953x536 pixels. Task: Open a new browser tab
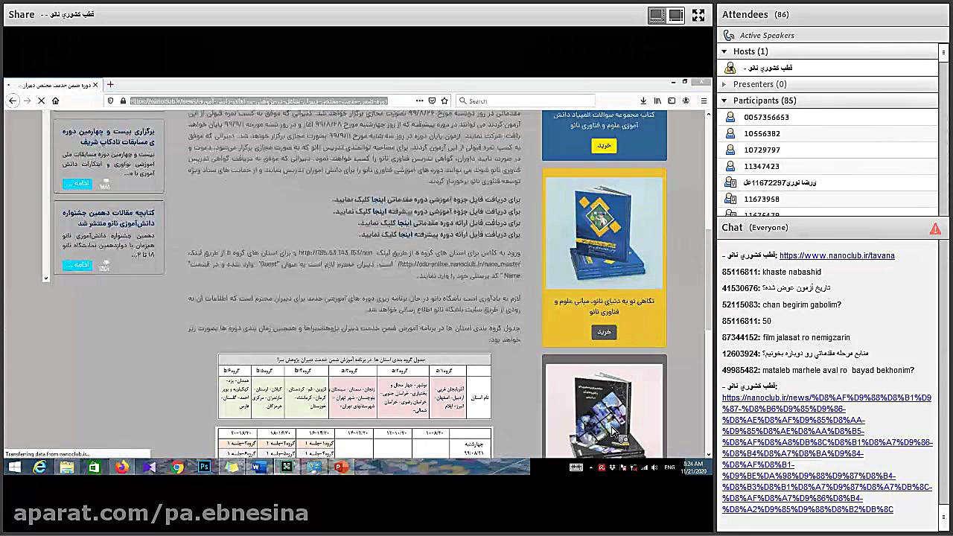click(110, 85)
